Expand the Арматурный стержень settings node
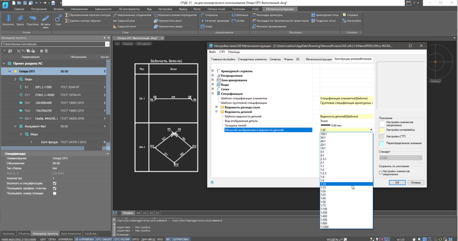This screenshot has height=241, width=458. 212,71
